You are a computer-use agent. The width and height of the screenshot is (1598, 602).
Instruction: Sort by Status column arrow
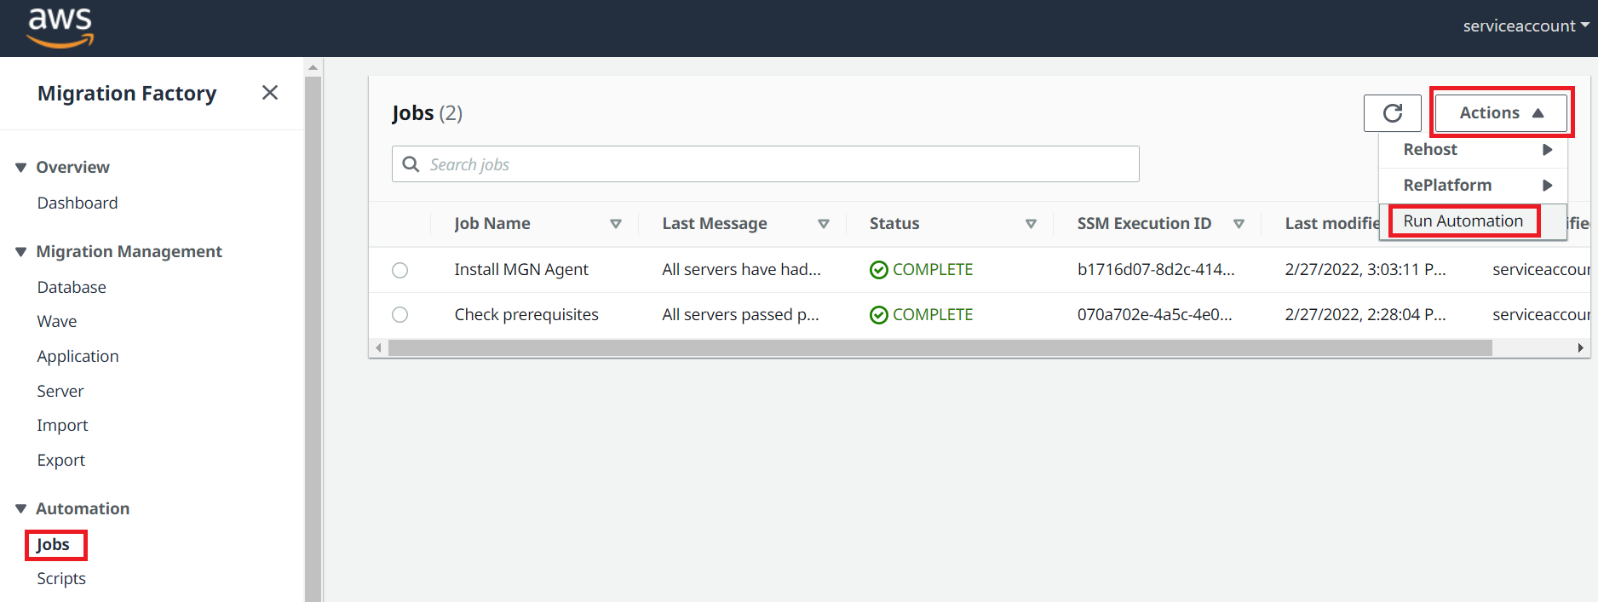point(1031,224)
